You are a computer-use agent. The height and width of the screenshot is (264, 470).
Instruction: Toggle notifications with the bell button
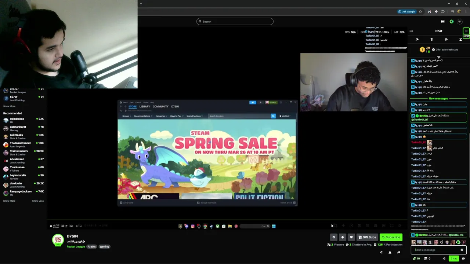pyautogui.click(x=343, y=237)
